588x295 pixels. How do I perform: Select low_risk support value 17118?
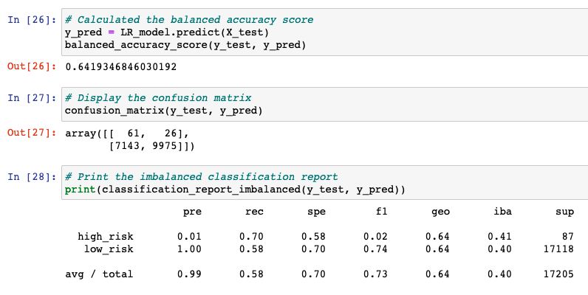(x=558, y=249)
